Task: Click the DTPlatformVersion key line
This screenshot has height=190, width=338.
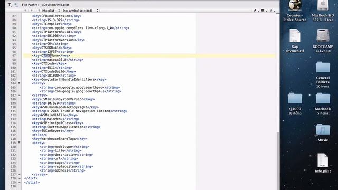Action: [x=59, y=40]
